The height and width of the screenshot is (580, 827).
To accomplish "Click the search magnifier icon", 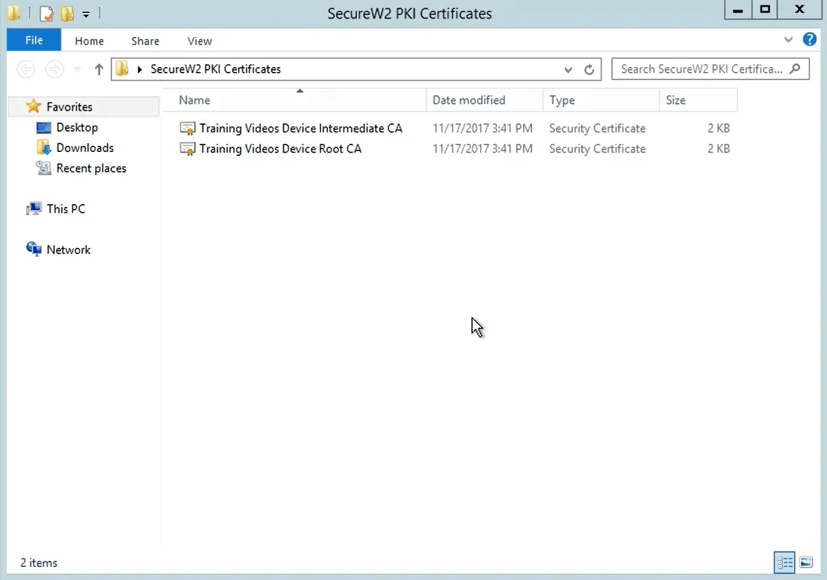I will click(x=795, y=69).
